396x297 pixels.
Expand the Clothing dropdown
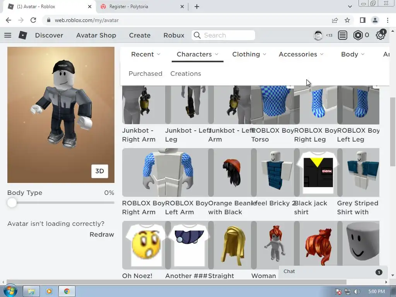click(x=249, y=54)
